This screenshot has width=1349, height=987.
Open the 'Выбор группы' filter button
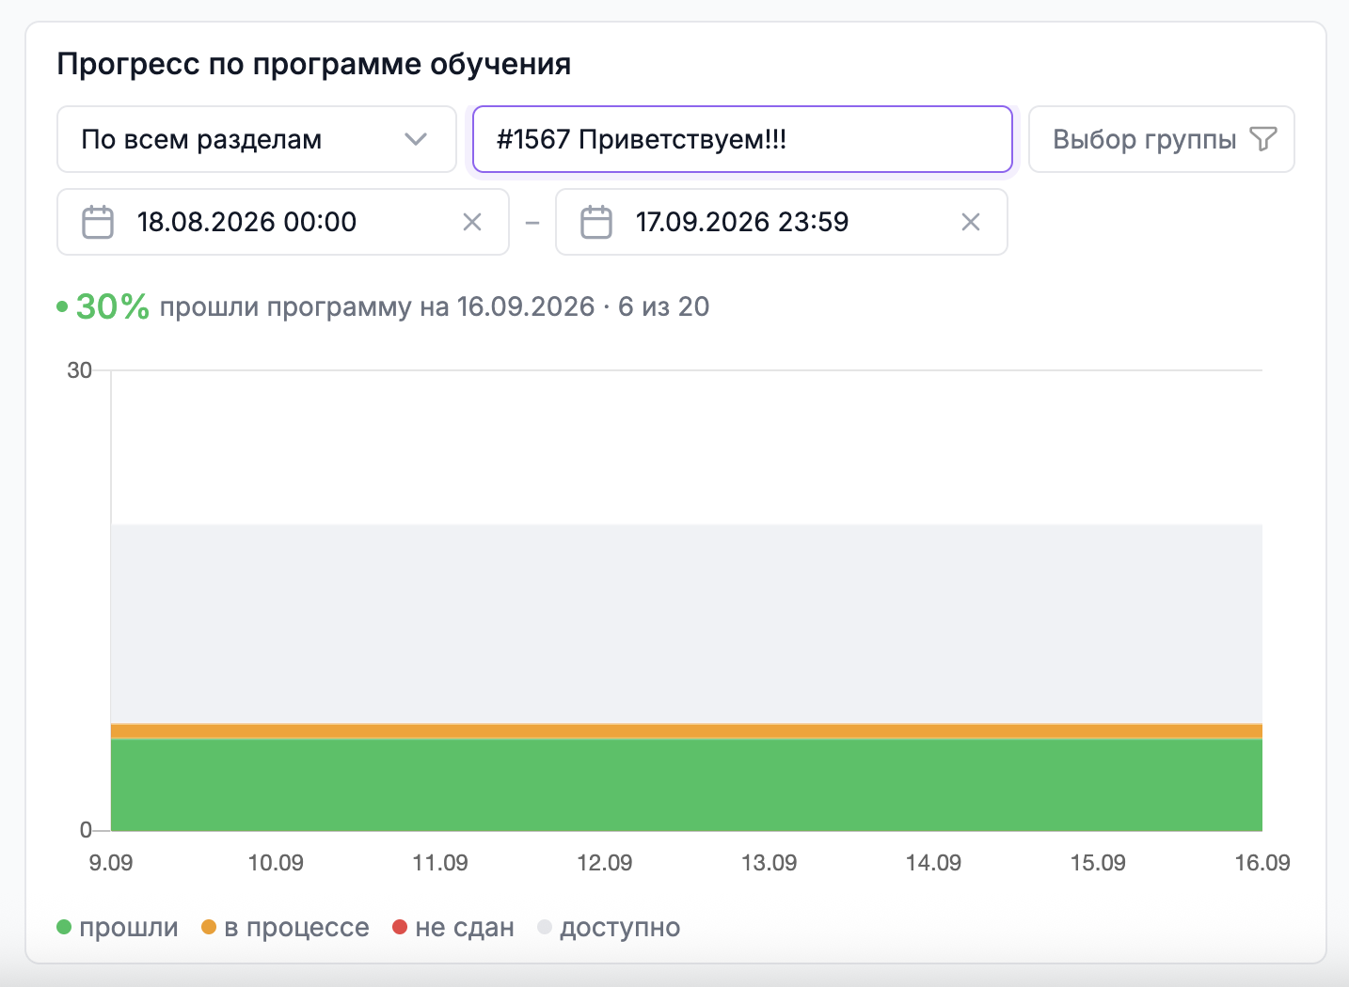pyautogui.click(x=1162, y=139)
